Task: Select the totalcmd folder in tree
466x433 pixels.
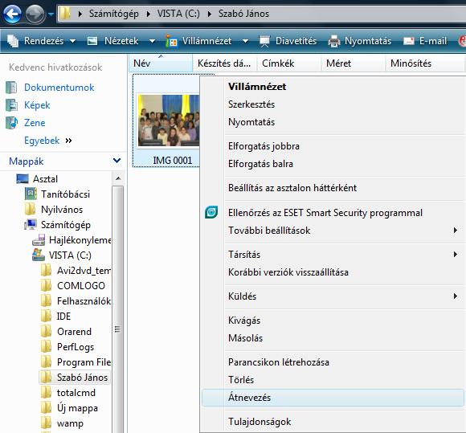Action: click(76, 393)
